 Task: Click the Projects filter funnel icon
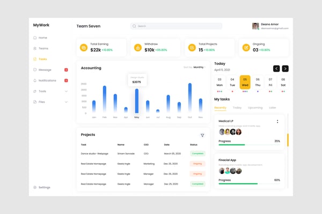tap(202, 135)
